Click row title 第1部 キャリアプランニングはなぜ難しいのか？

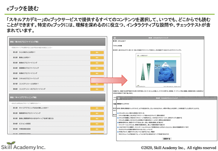[x=31, y=108]
